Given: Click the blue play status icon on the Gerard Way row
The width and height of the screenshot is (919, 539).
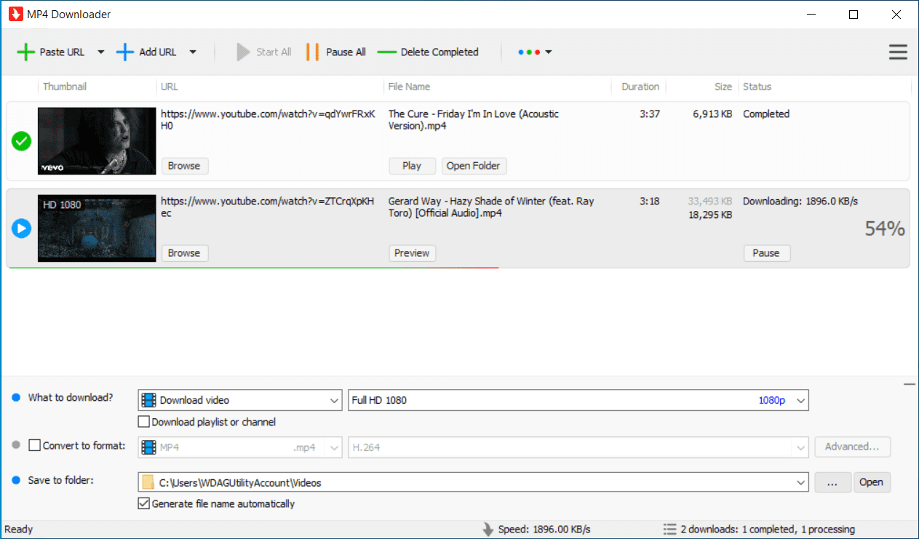Looking at the screenshot, I should pos(22,228).
